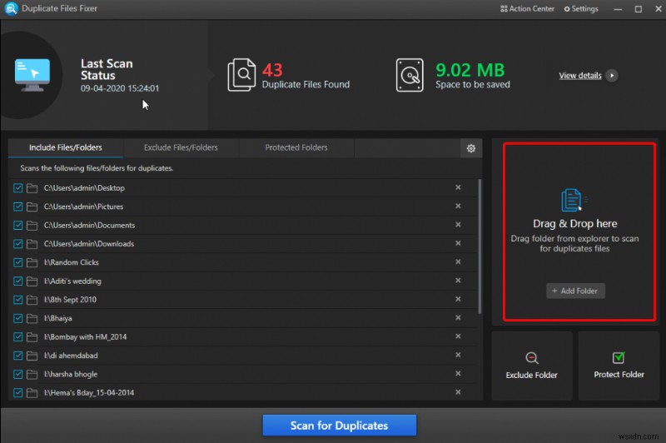The image size is (666, 443).
Task: Uncheck C:\Users\admin\Pictures folder
Action: click(17, 207)
